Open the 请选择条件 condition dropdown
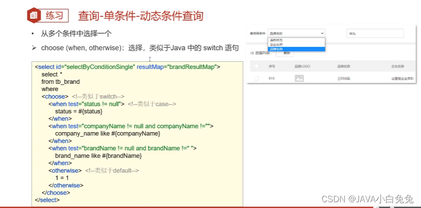 click(x=296, y=34)
